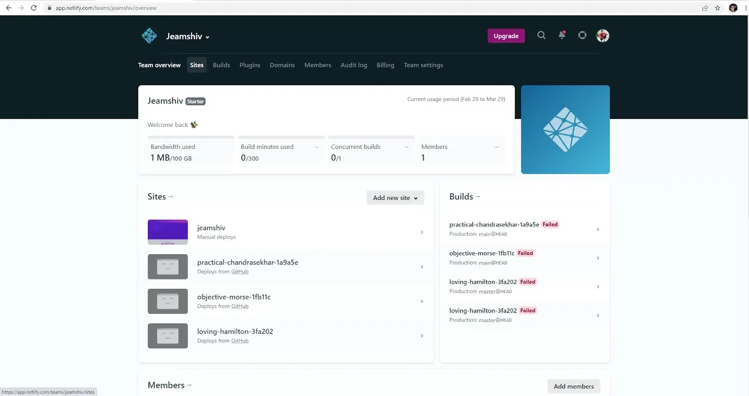Open objective-morse-1fb11c site thumbnail

pyautogui.click(x=168, y=301)
